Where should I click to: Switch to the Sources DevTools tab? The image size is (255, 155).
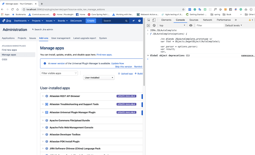[194, 20]
